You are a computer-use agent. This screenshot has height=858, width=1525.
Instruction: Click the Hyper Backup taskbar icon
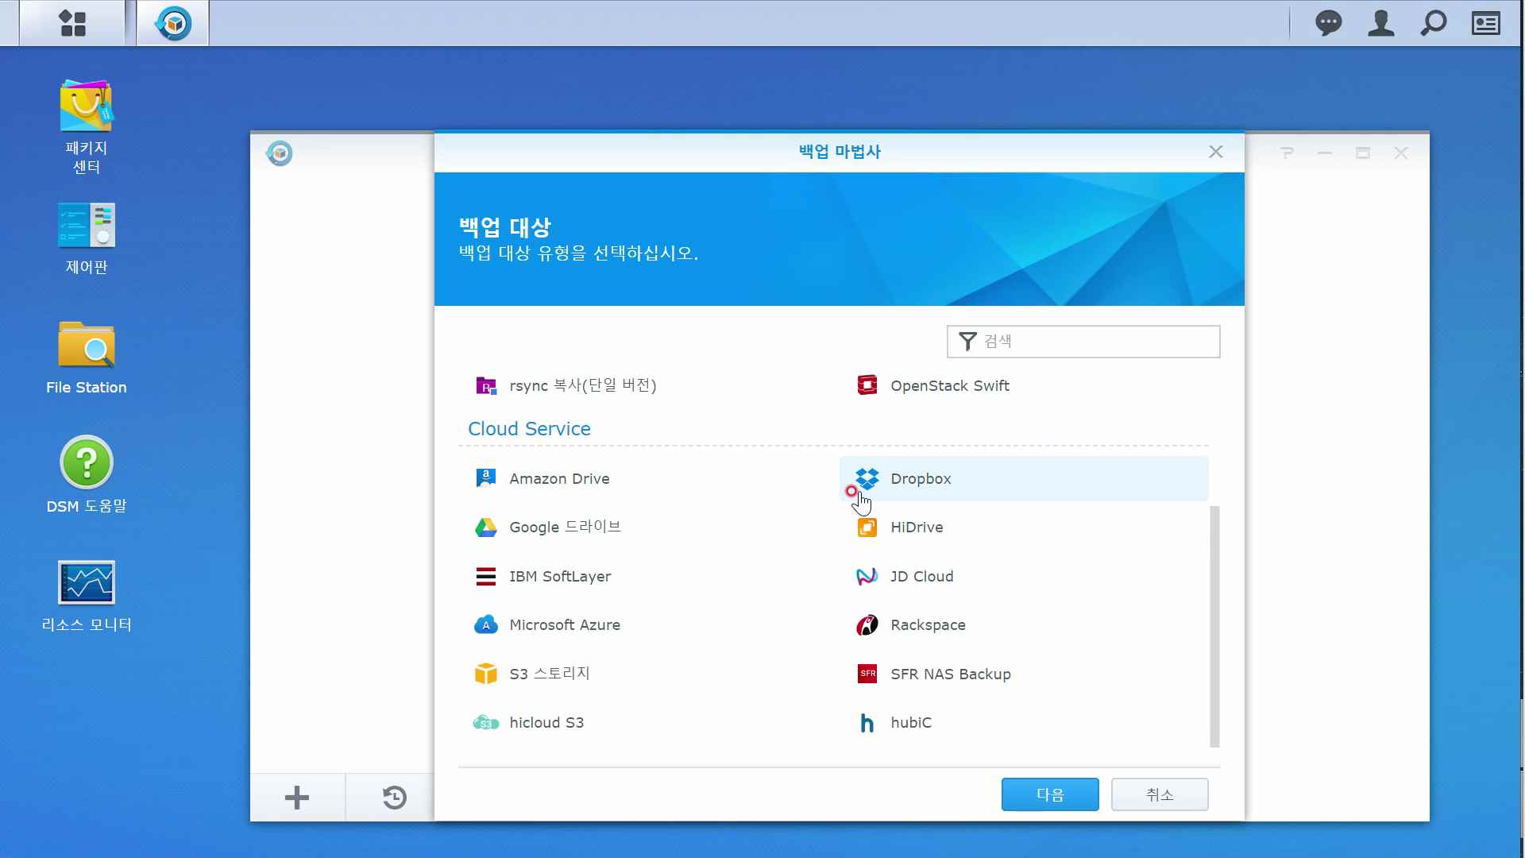(x=173, y=23)
